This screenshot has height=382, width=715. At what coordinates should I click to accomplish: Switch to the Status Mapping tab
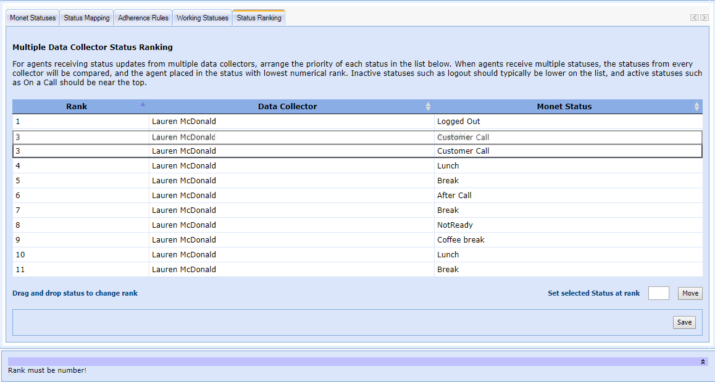[x=86, y=18]
